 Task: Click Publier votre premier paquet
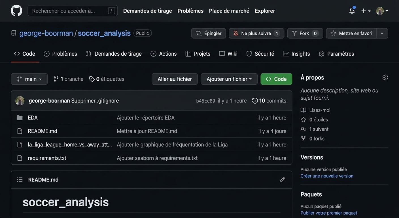(329, 213)
